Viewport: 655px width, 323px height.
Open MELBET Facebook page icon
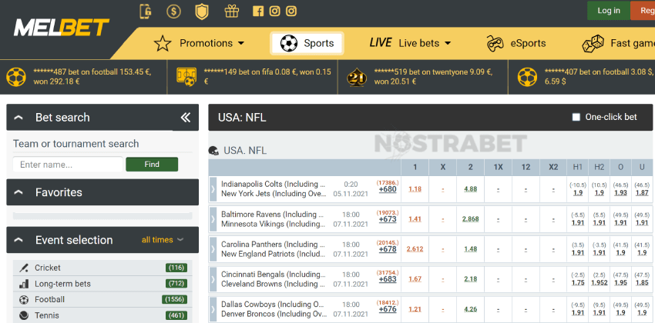[258, 12]
